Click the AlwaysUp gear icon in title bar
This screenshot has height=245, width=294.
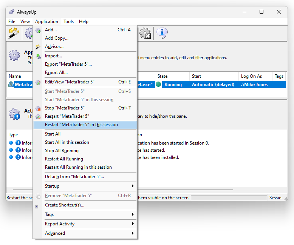coord(12,12)
